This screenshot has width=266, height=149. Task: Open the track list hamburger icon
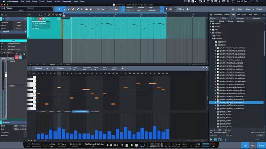click(x=2, y=15)
